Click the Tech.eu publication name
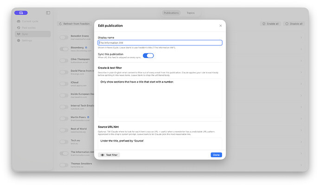 (75, 141)
